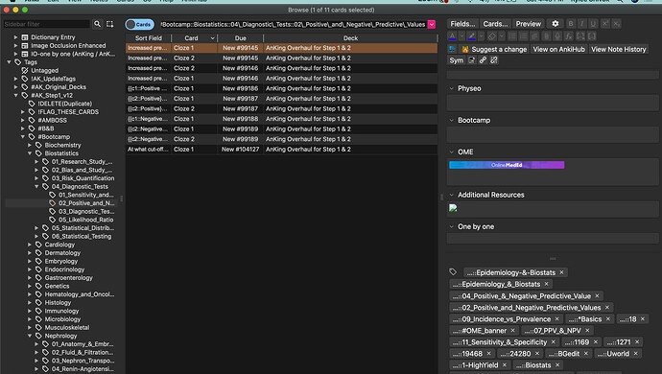Click the sidebar search magnifier tool
Image resolution: width=662 pixels, height=374 pixels.
(x=97, y=24)
